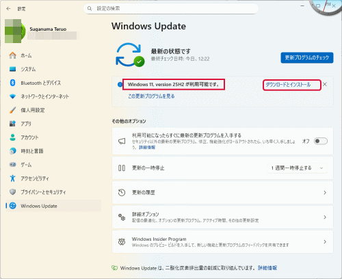This screenshot has height=279, width=342.
Task: Click the アカウント person icon
Action: [13, 137]
